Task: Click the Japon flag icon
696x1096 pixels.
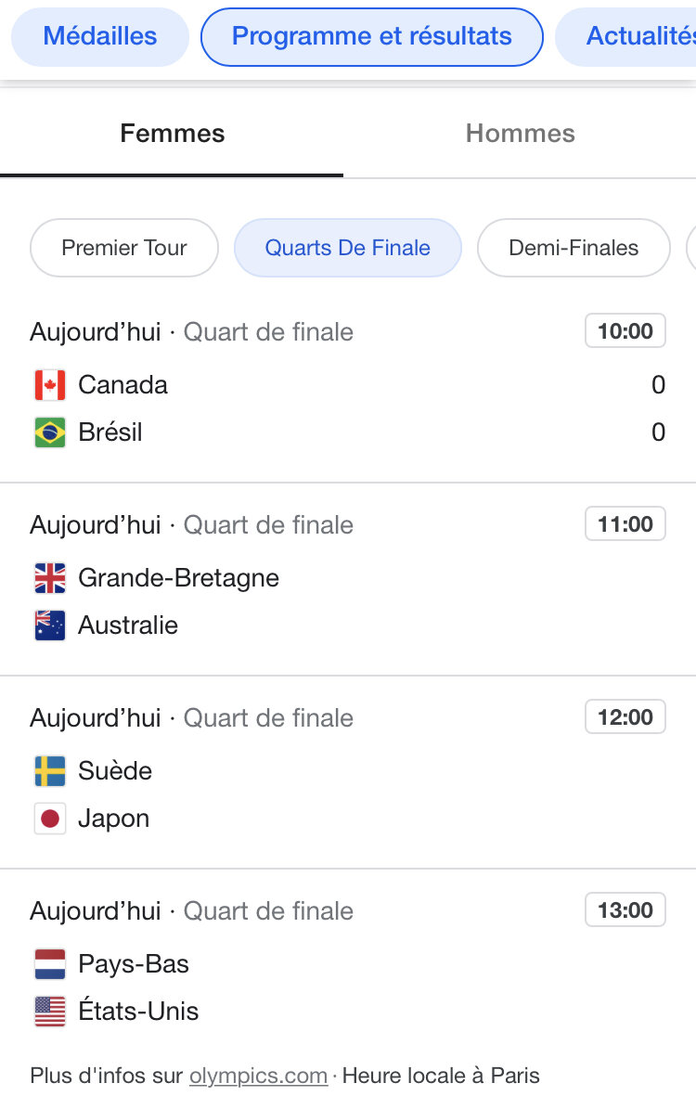Action: (49, 819)
